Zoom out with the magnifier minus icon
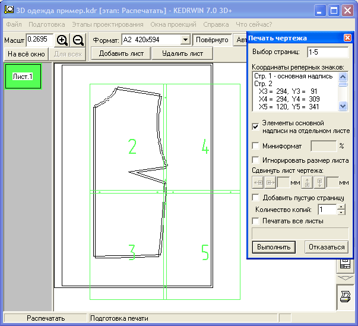The height and width of the screenshot is (326, 358). point(78,40)
